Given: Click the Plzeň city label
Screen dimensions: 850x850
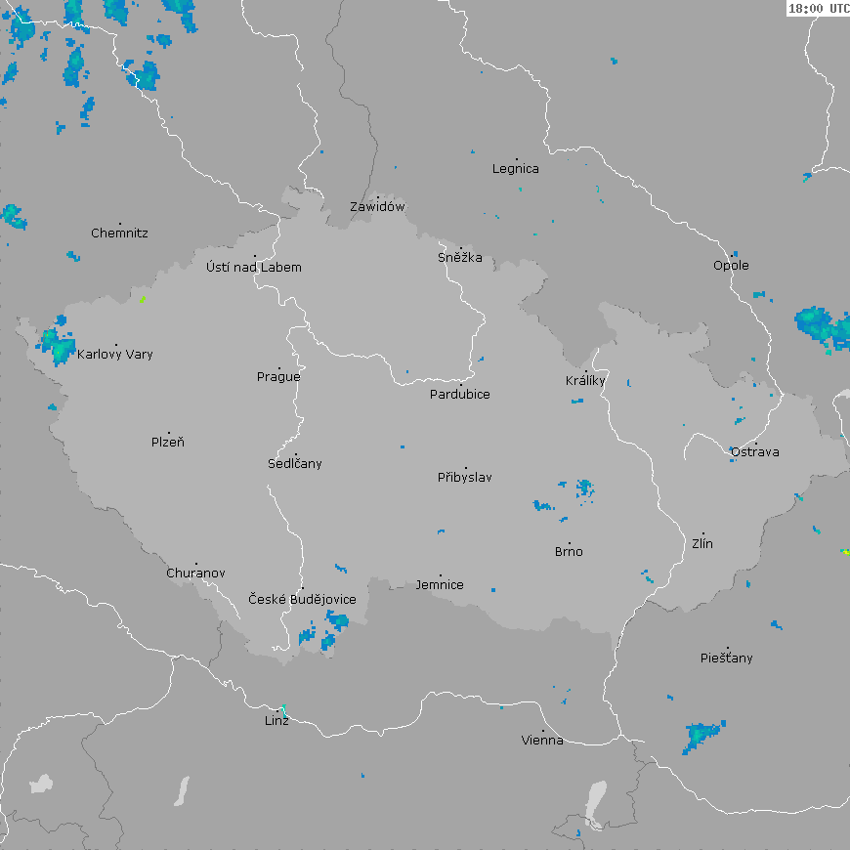Looking at the screenshot, I should [168, 443].
